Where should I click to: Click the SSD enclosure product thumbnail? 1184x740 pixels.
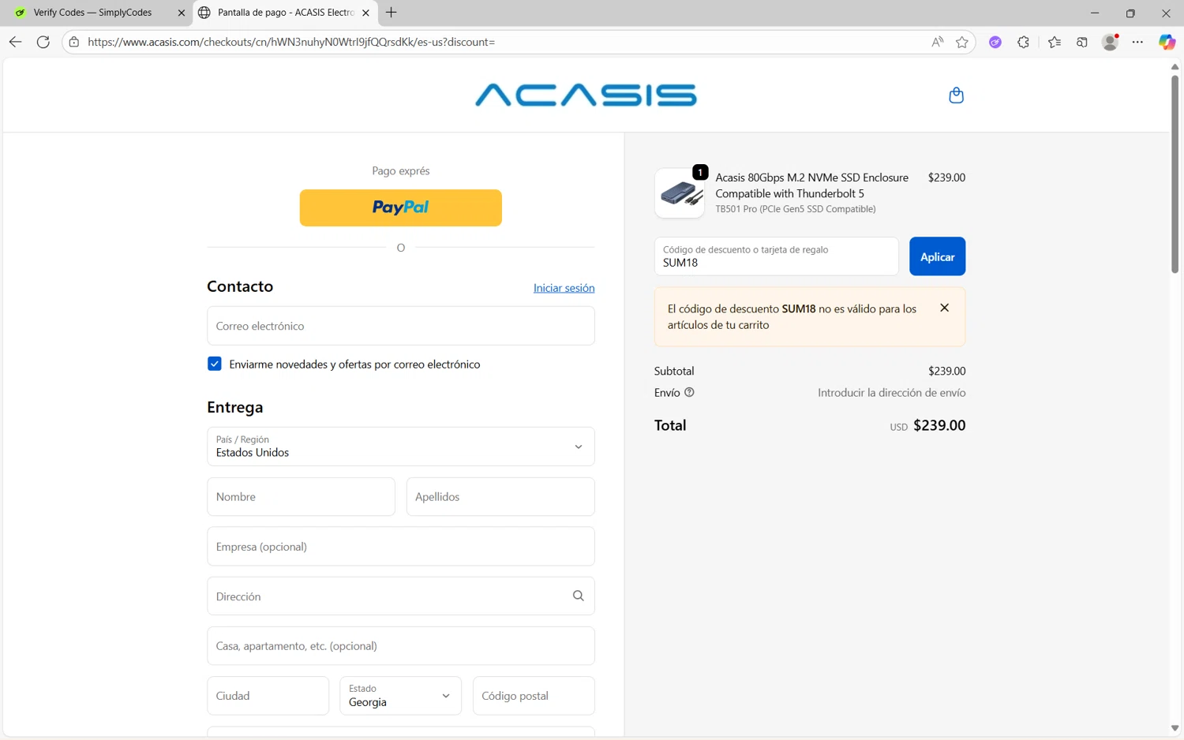[x=680, y=193]
